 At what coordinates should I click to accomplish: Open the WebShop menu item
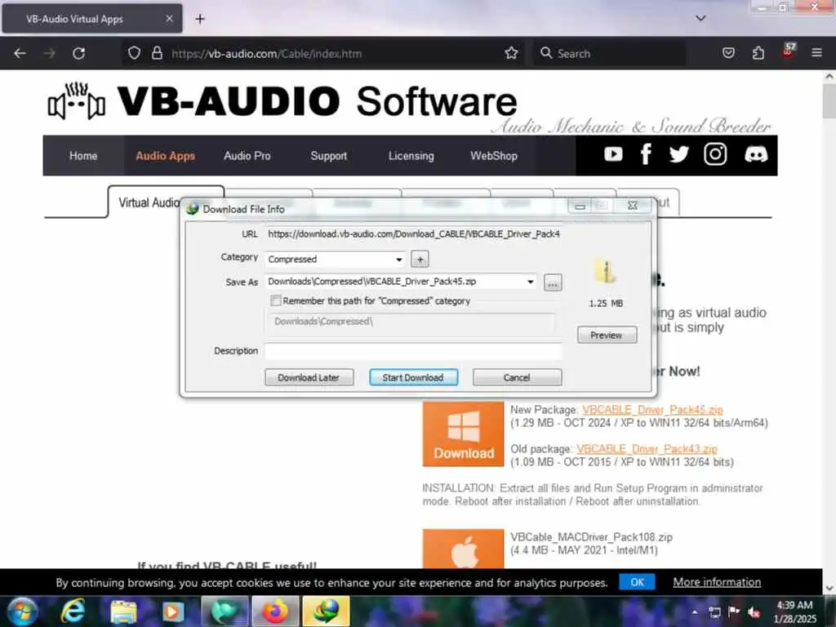pyautogui.click(x=494, y=156)
